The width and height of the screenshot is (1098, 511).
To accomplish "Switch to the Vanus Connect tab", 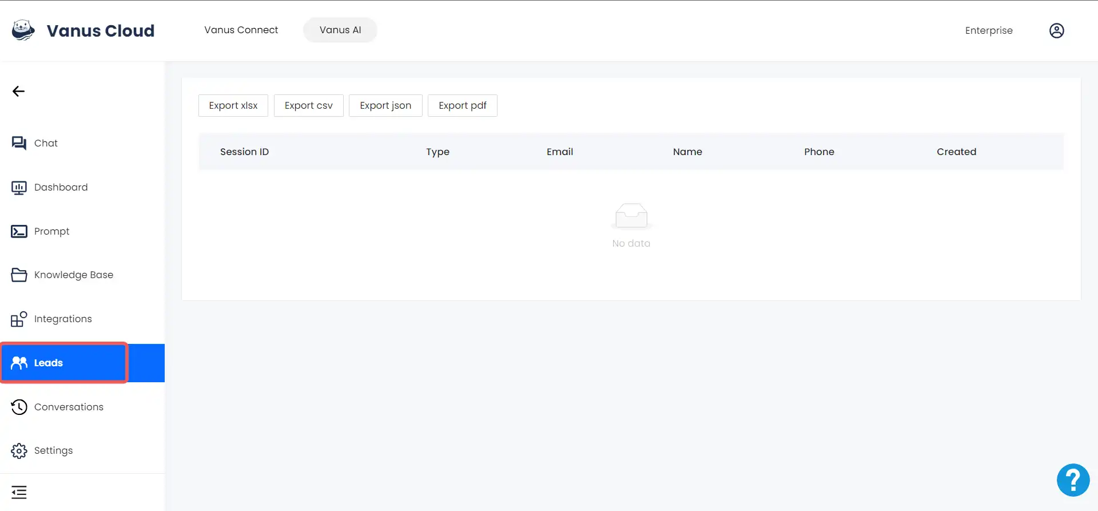I will tap(241, 30).
